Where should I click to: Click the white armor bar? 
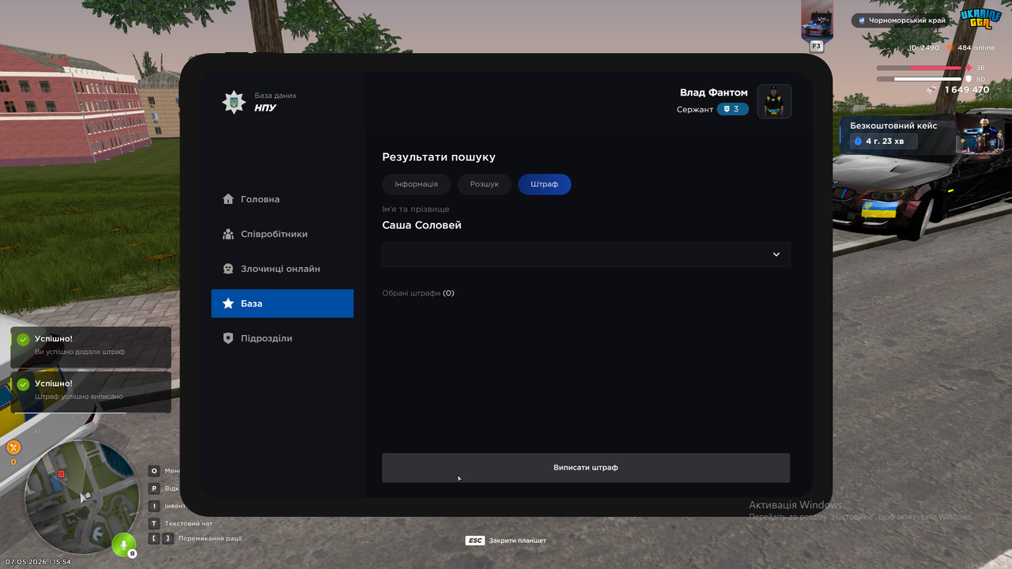coord(919,79)
